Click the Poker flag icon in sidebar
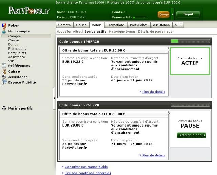Viewport: 217px width, 175px height. click(x=4, y=26)
